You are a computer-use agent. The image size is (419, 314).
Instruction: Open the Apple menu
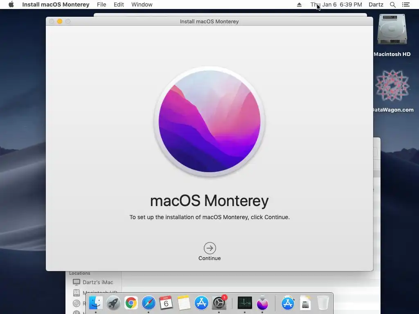click(x=11, y=4)
